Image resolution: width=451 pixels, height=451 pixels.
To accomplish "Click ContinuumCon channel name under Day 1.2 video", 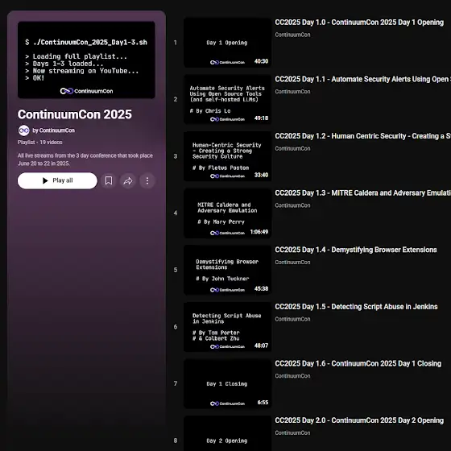I will click(292, 148).
